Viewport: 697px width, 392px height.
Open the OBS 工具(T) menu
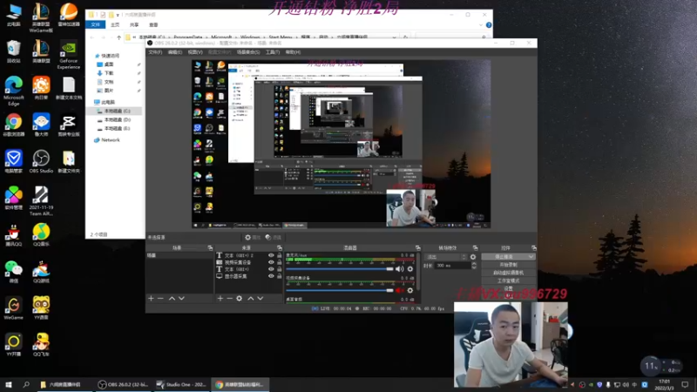273,52
